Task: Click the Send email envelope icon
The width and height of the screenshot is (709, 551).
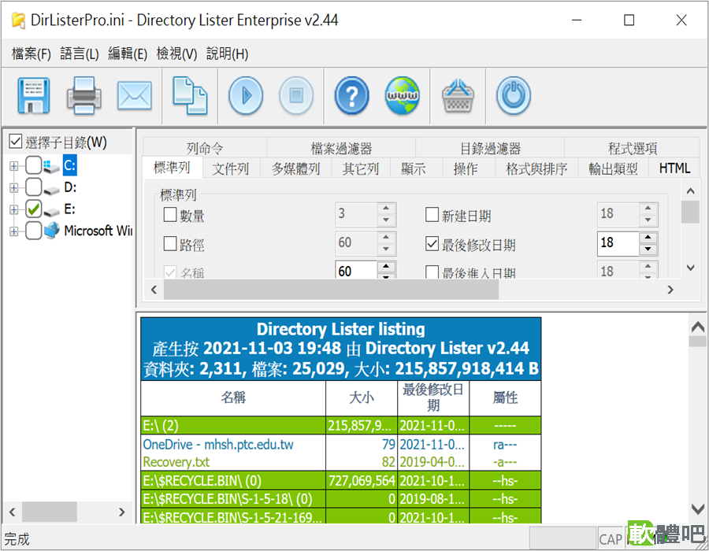Action: [x=135, y=96]
